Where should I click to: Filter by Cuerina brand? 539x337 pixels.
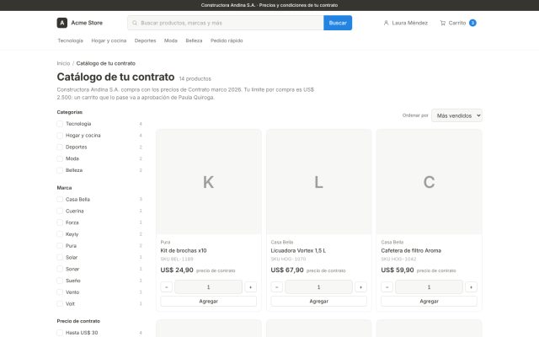(60, 211)
